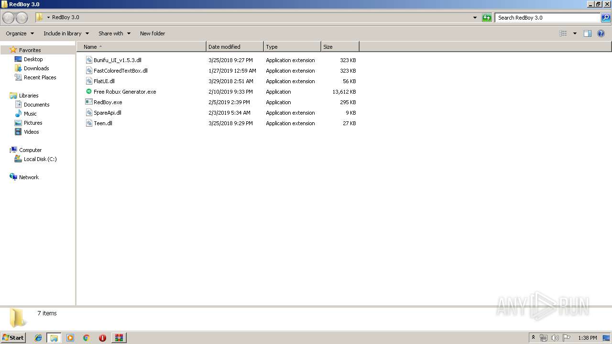This screenshot has width=612, height=344.
Task: Open Recent Places in sidebar
Action: [40, 77]
